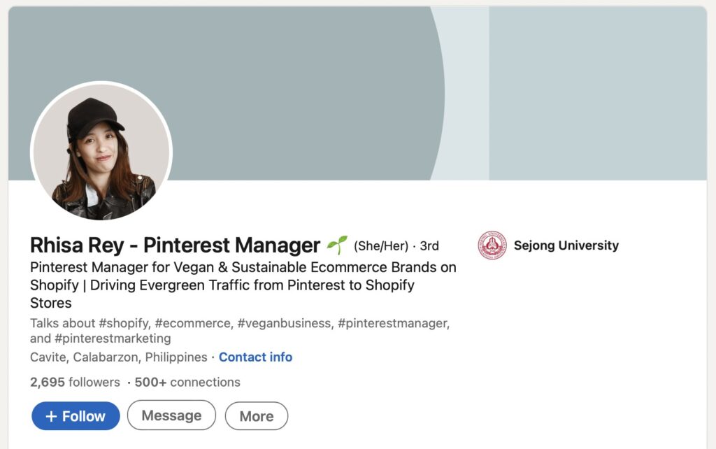Image resolution: width=716 pixels, height=449 pixels.
Task: Click the Sejong University school name
Action: (x=566, y=245)
